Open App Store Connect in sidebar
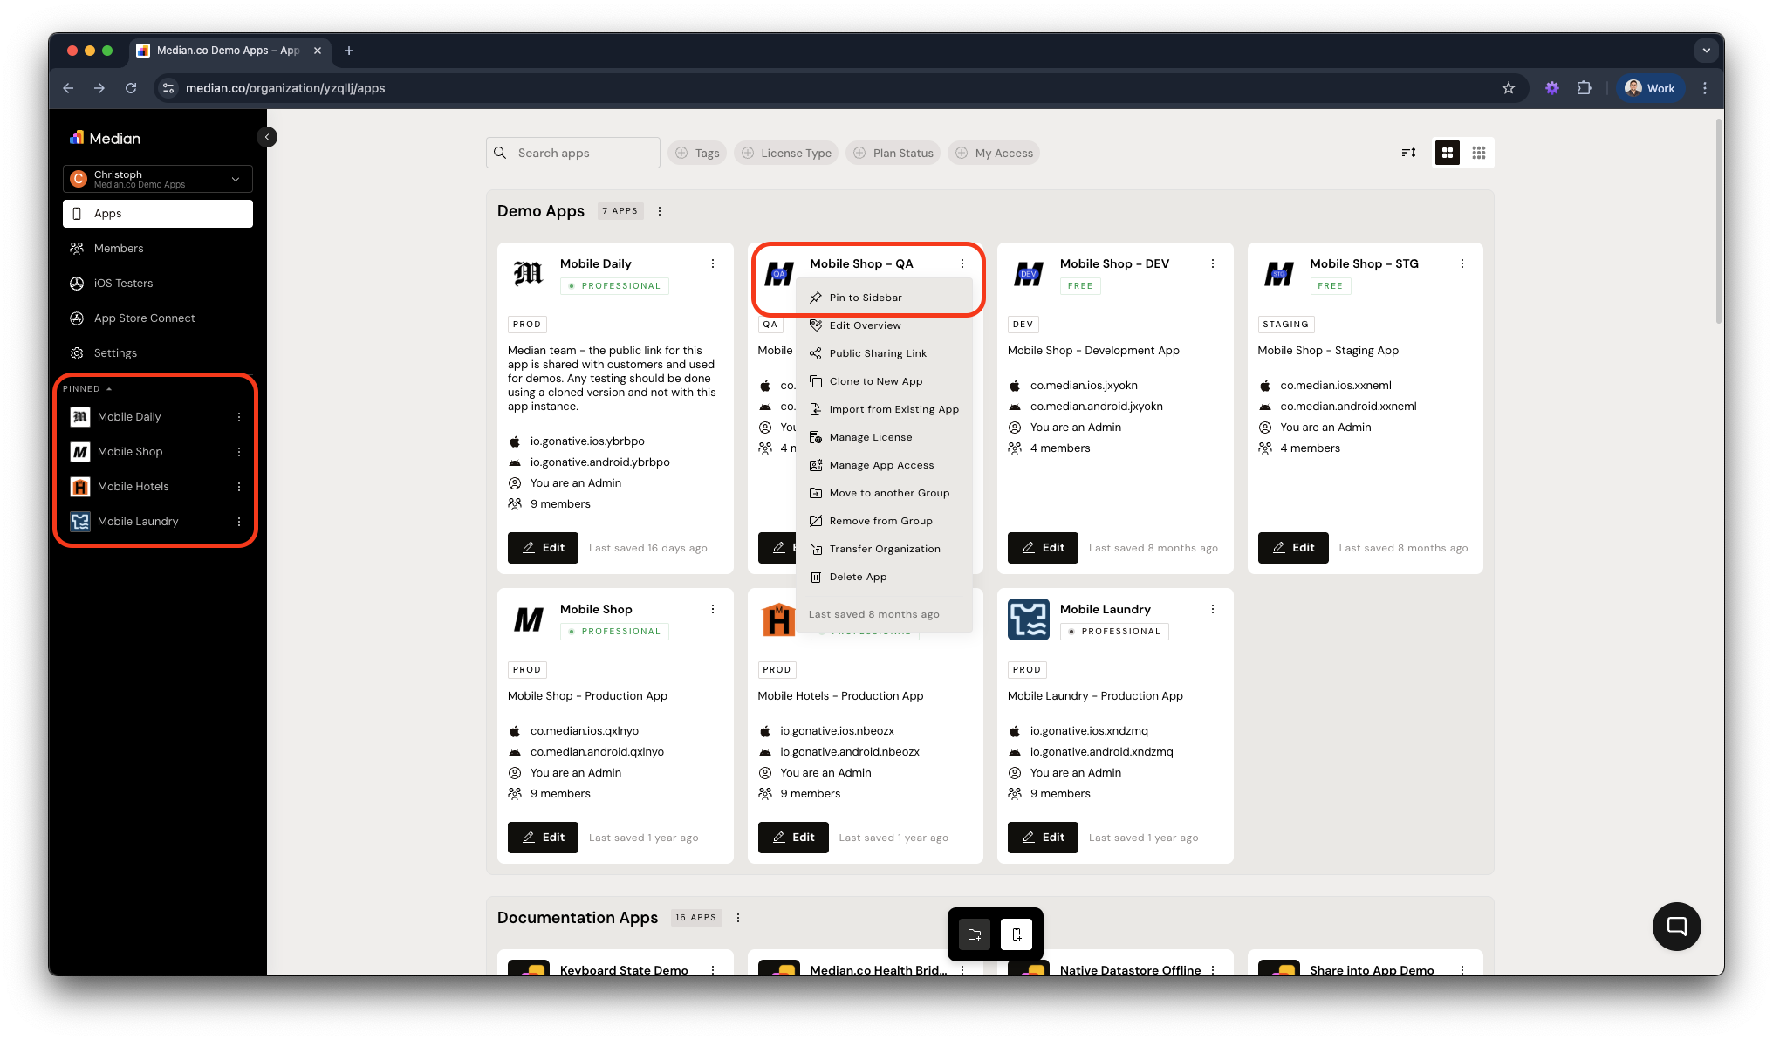Image resolution: width=1773 pixels, height=1040 pixels. coord(158,318)
